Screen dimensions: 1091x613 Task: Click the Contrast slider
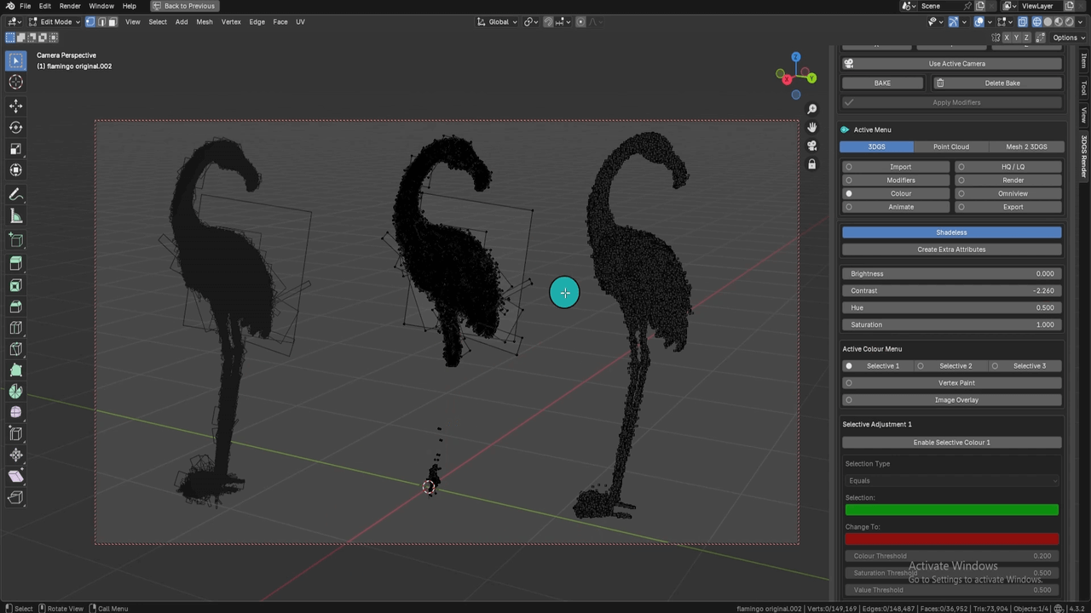click(x=951, y=291)
